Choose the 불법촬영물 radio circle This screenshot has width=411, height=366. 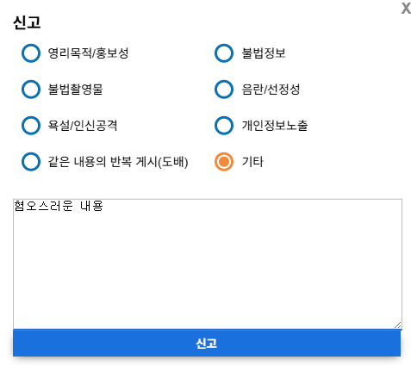click(31, 90)
